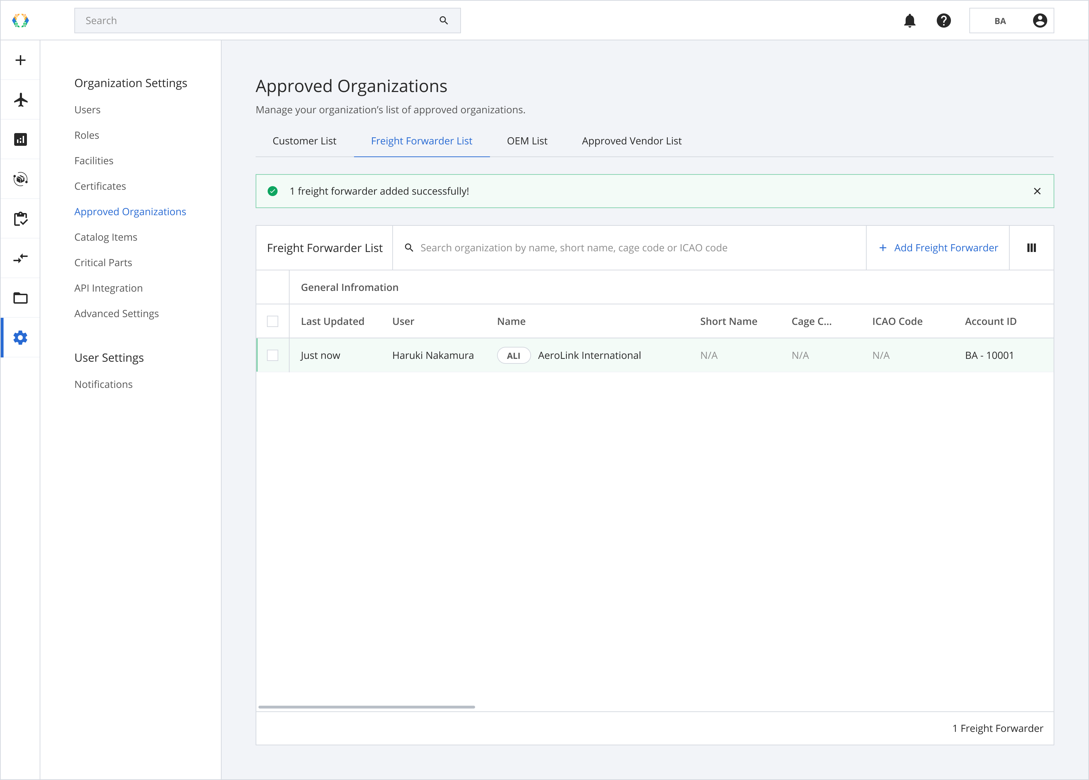
Task: Click the Account ID column header
Action: (991, 321)
